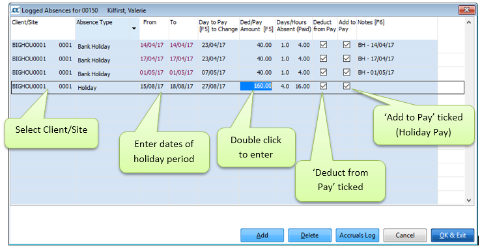
Task: Click the application icon in title bar
Action: pos(15,10)
